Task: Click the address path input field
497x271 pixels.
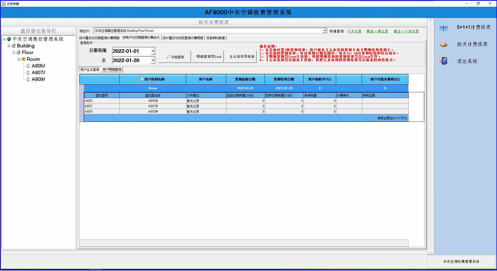Action: point(209,30)
